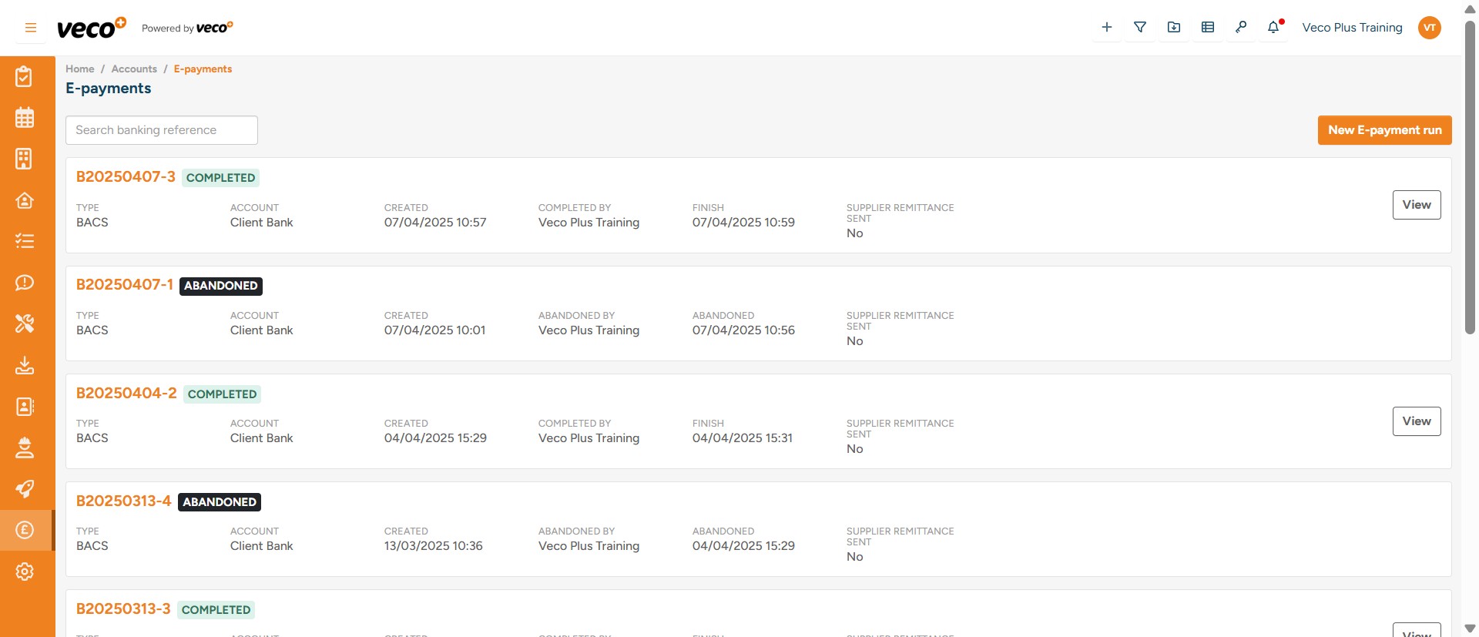
Task: Open the funnel filter icon in the header
Action: 1140,28
